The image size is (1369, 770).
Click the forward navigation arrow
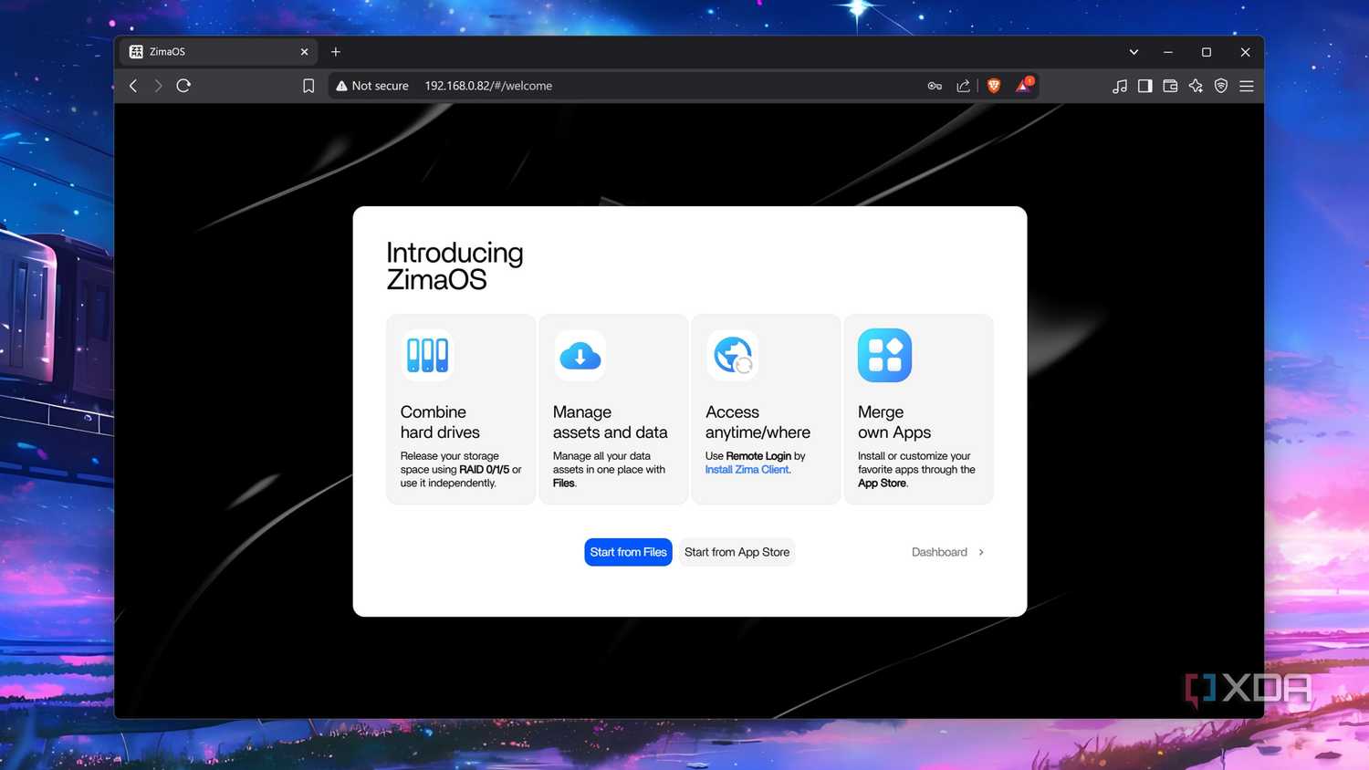[x=158, y=86]
